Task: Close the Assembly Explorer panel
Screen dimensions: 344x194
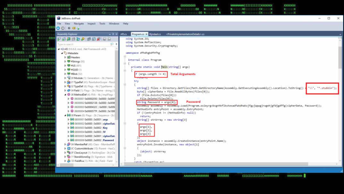Action: point(117,34)
